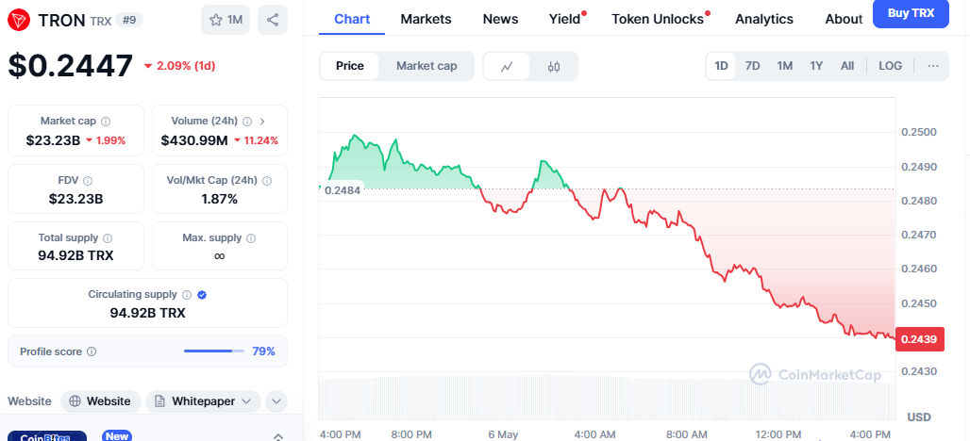
Task: Open the Whitepaper dropdown
Action: coord(203,401)
